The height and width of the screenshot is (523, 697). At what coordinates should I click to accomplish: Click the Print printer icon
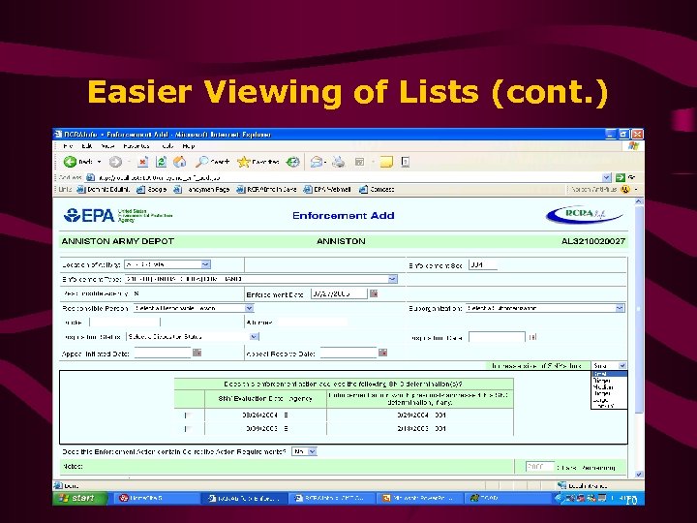pos(339,162)
